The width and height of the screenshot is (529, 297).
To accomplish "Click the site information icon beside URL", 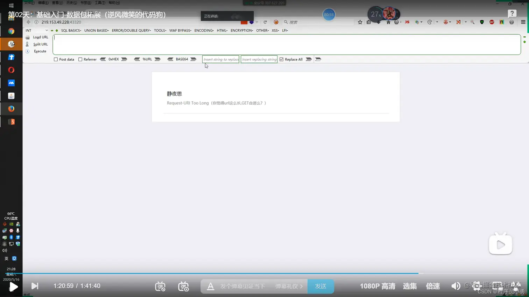I will (x=36, y=22).
